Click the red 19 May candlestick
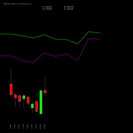Image resolution: width=133 pixels, height=133 pixels. click(x=37, y=106)
